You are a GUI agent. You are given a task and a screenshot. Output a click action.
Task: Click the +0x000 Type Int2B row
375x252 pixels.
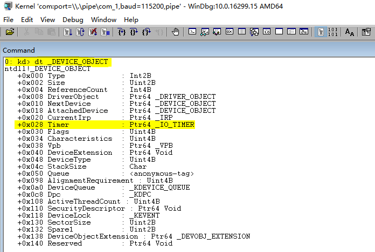[x=84, y=76]
